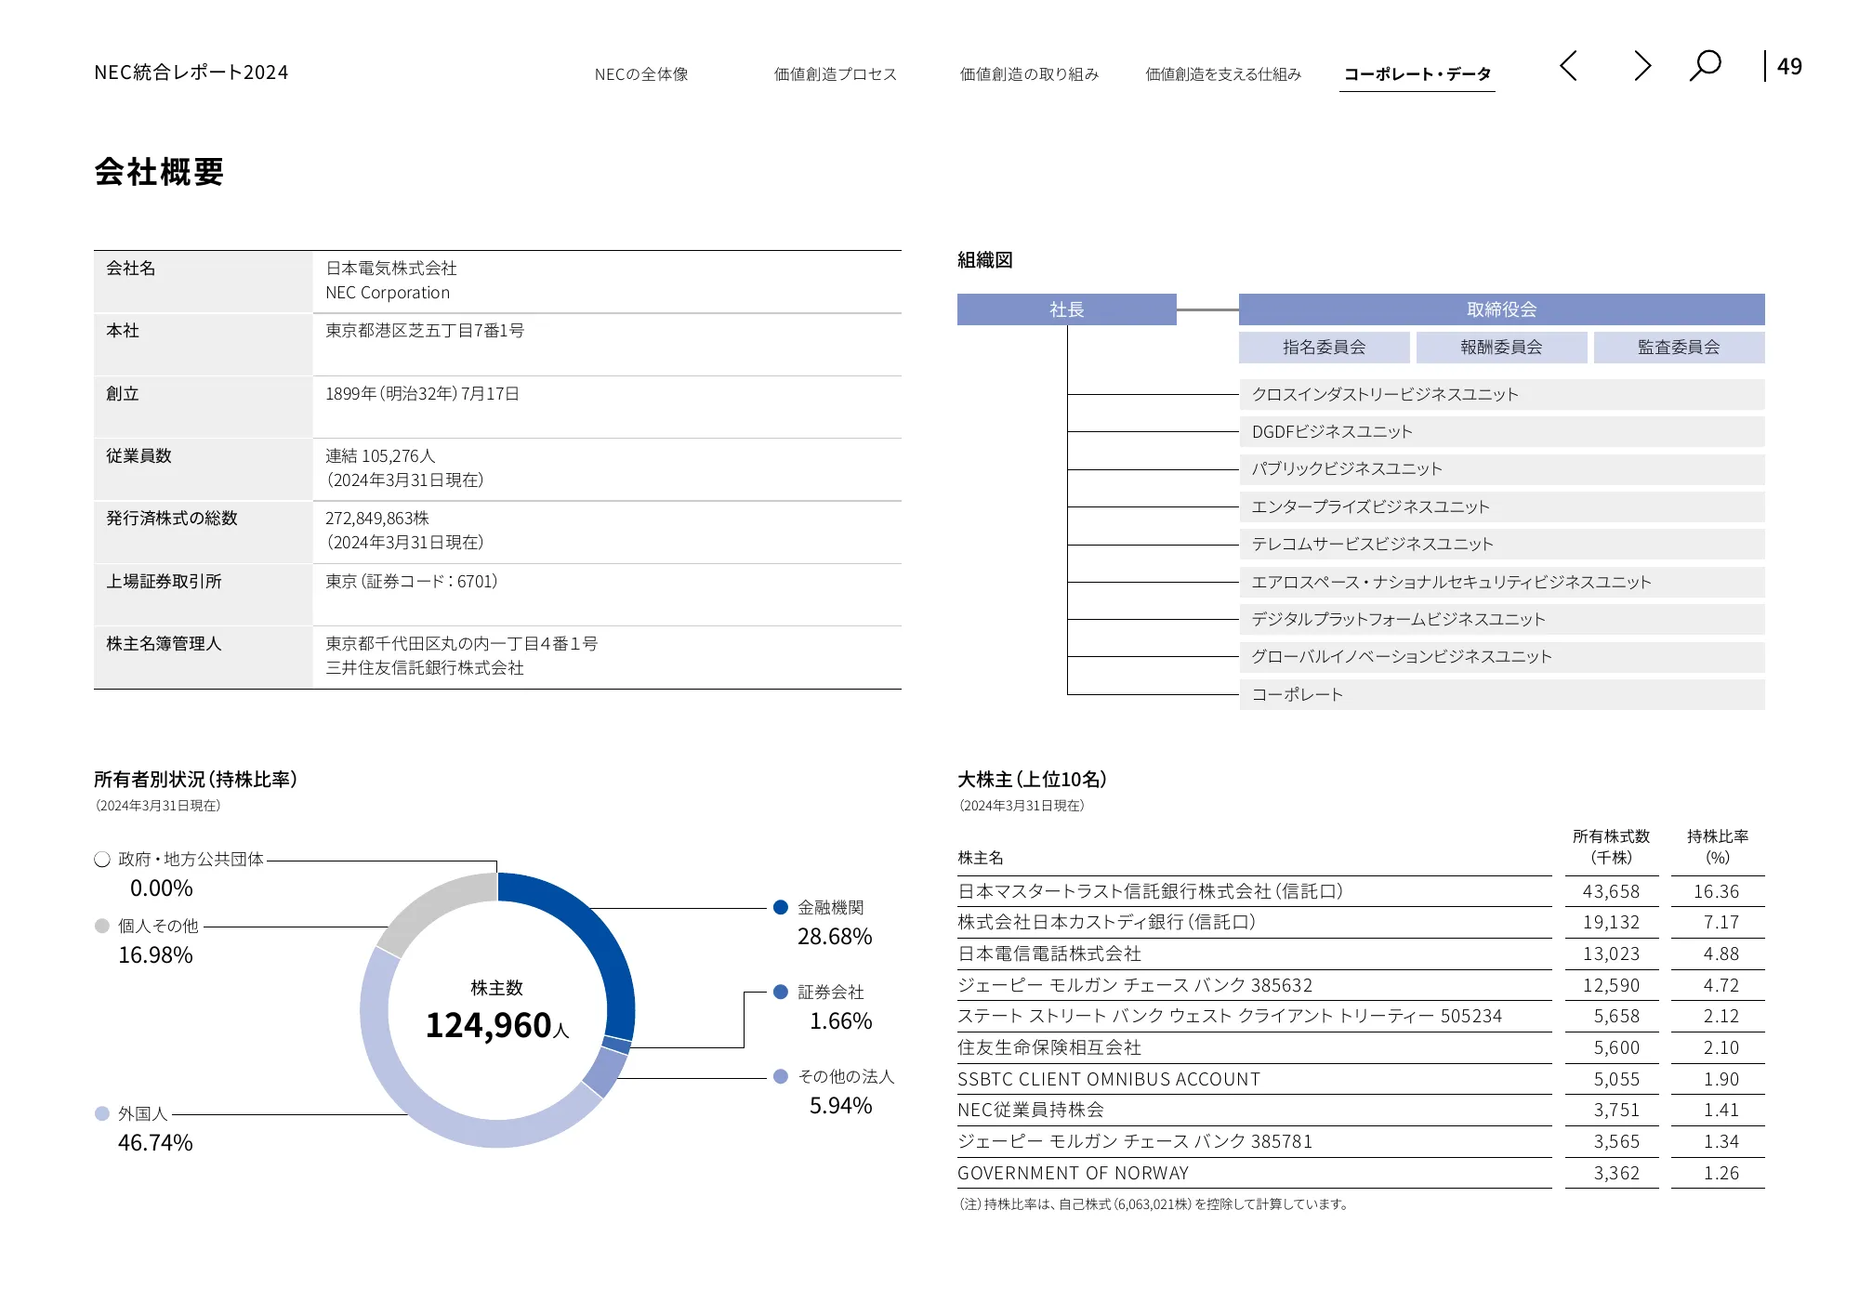Open the NECの全体像 tab

click(x=641, y=74)
